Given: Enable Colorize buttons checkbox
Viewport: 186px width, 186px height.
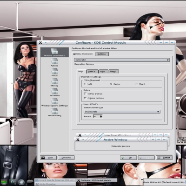Looking at the screenshot, I should 85,98.
